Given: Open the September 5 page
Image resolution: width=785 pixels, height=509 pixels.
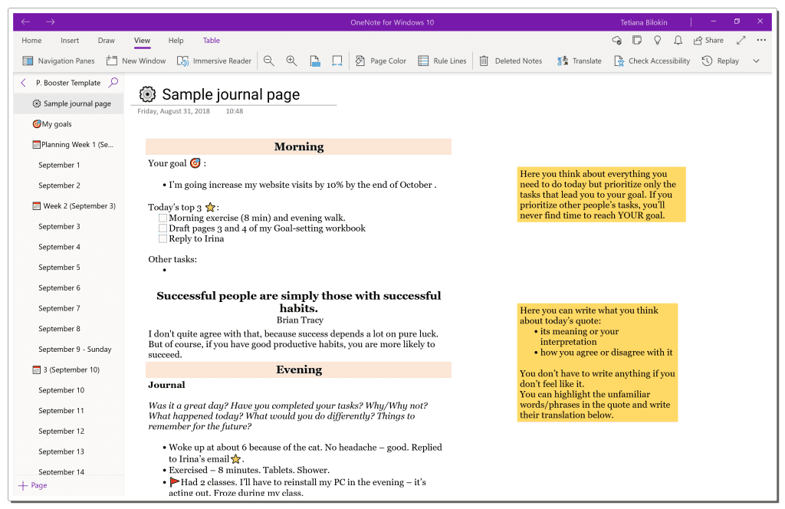Looking at the screenshot, I should tap(68, 268).
